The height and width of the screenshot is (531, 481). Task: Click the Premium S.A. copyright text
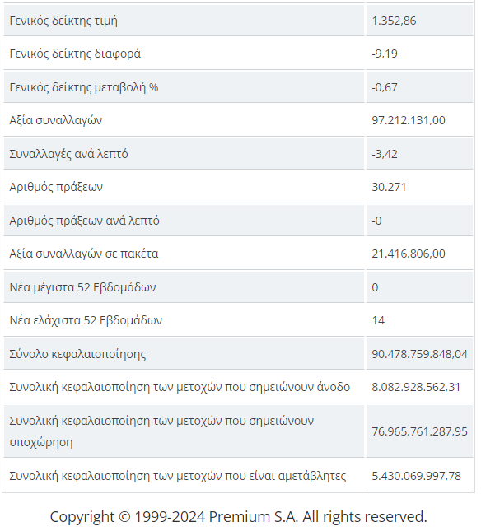point(239,517)
